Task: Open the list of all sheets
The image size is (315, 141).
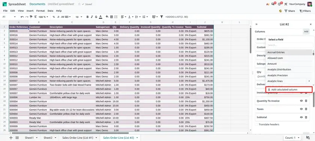Action: click(17, 138)
